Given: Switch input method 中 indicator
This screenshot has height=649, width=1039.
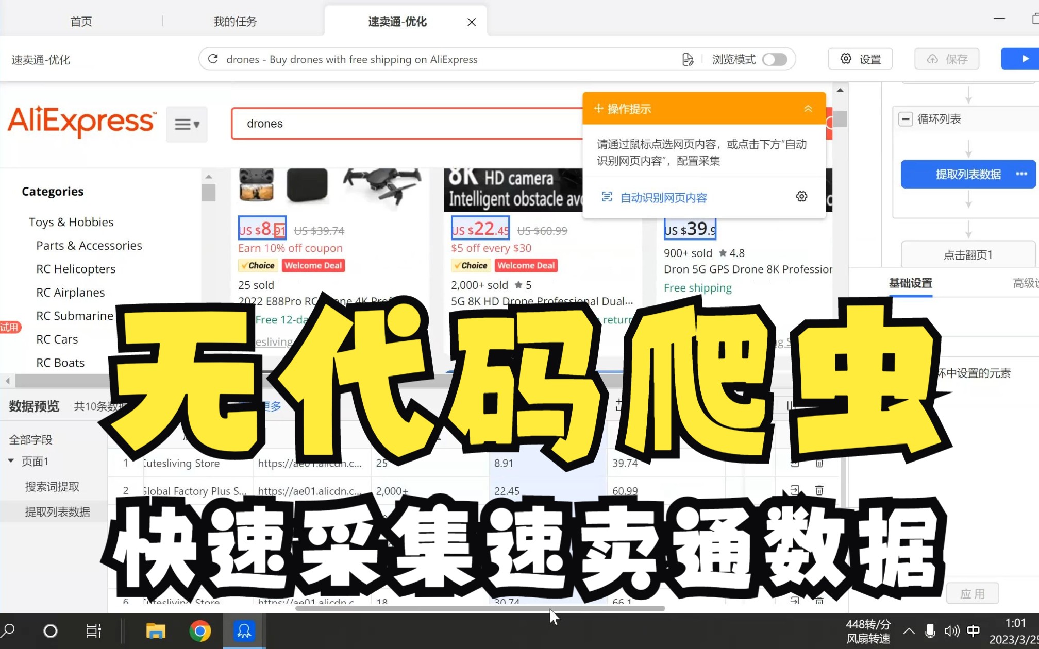Looking at the screenshot, I should click(973, 631).
